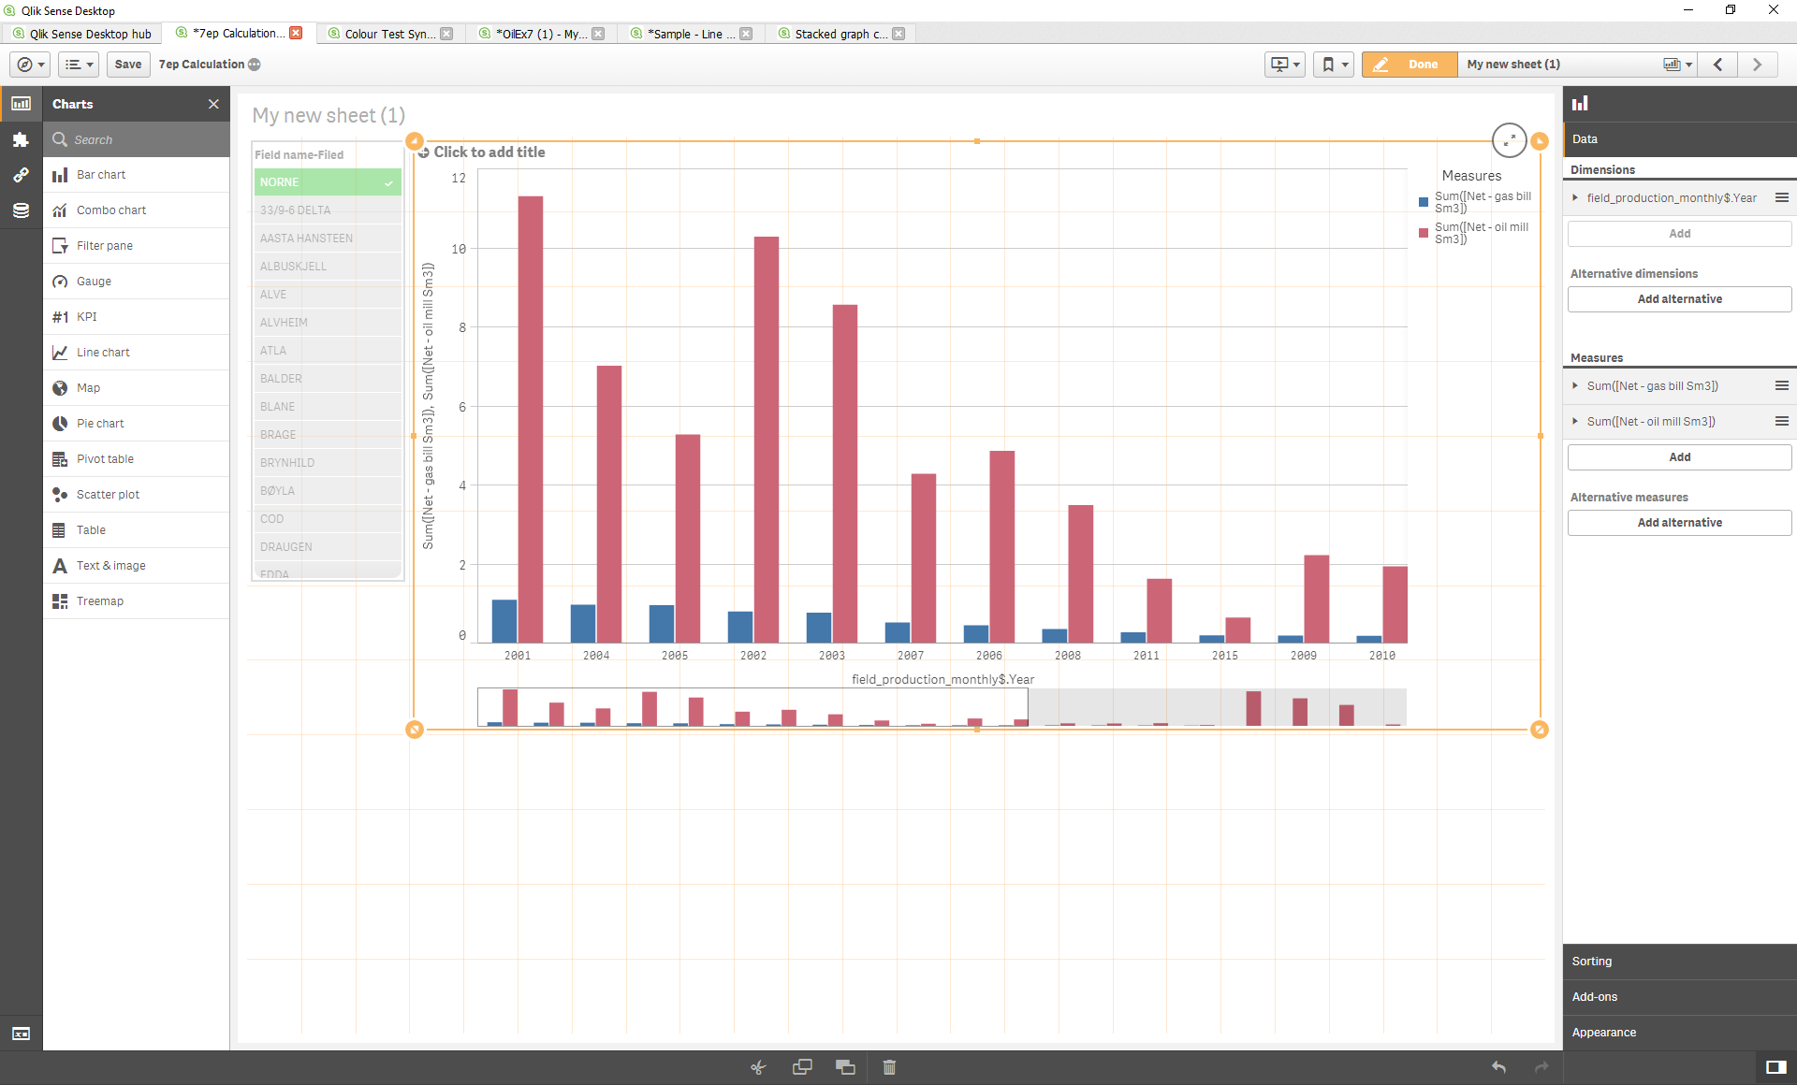Click Add alternative under Alternative dimensions
The image size is (1797, 1085).
[1679, 299]
